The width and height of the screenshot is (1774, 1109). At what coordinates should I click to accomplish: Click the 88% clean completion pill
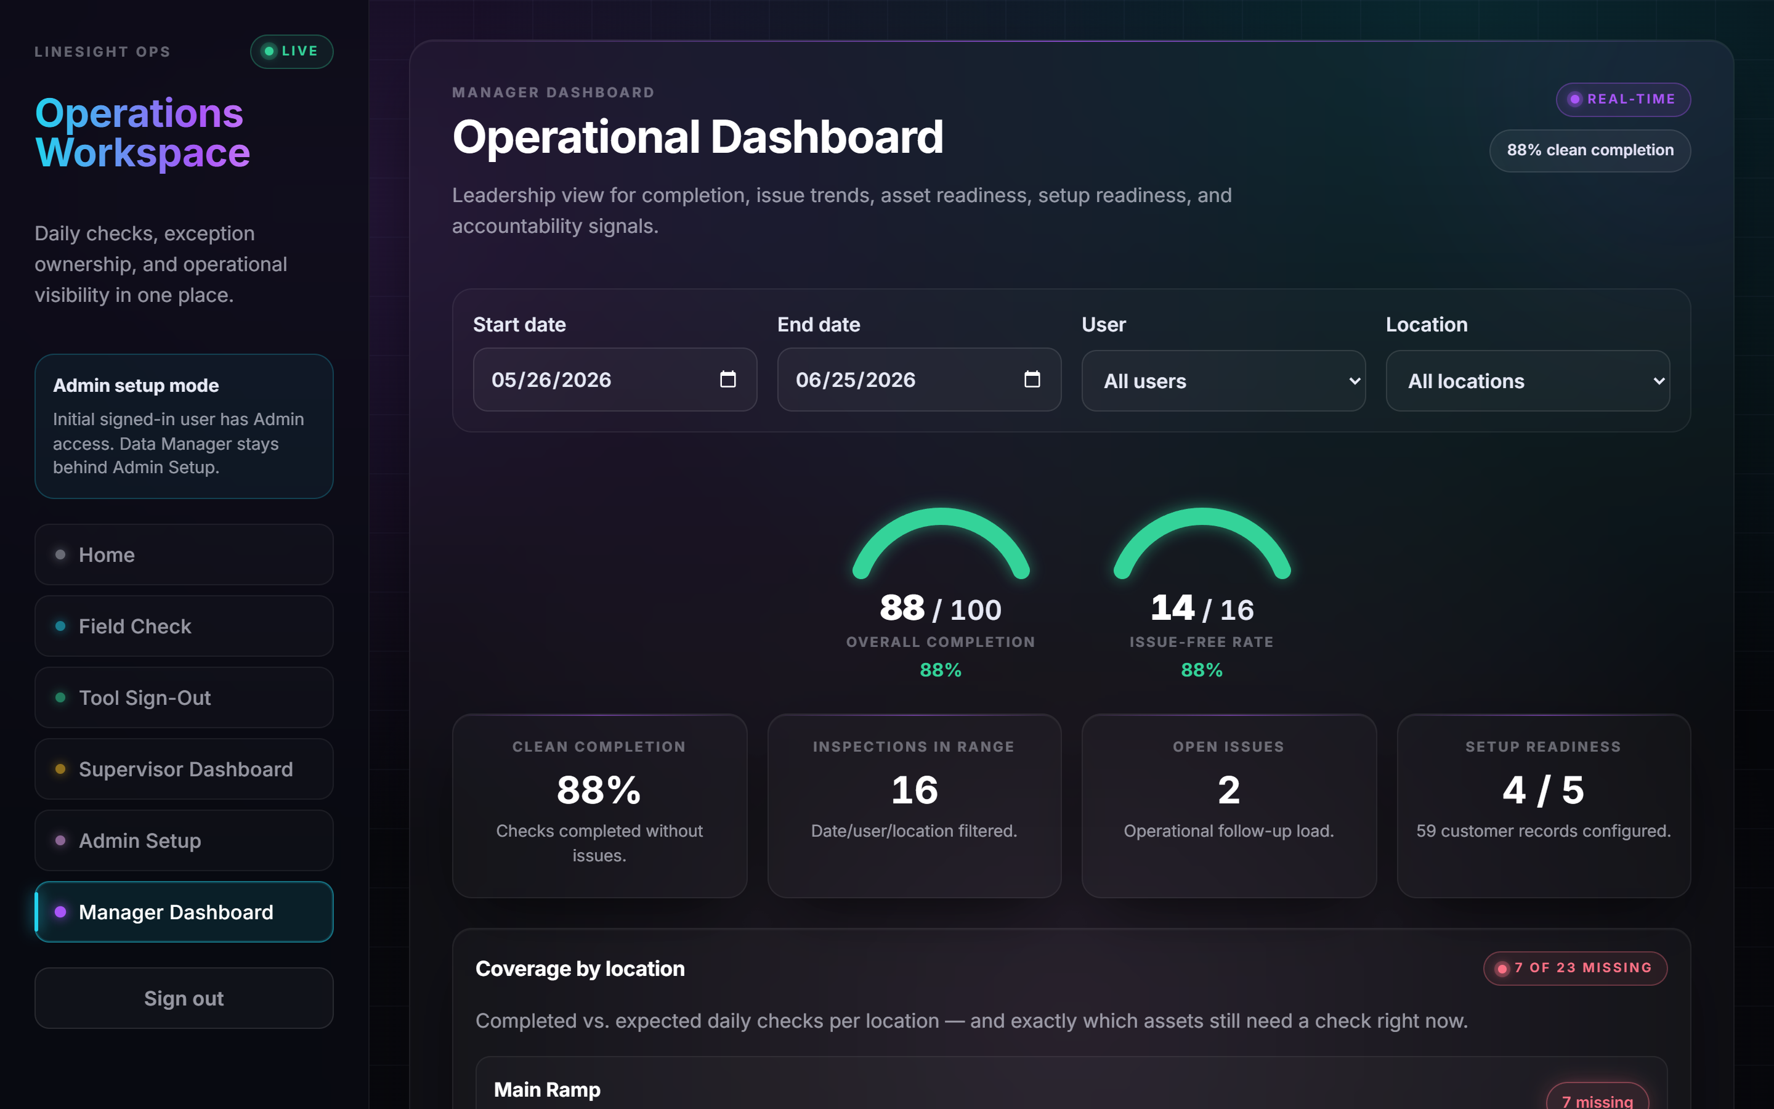[x=1590, y=150]
